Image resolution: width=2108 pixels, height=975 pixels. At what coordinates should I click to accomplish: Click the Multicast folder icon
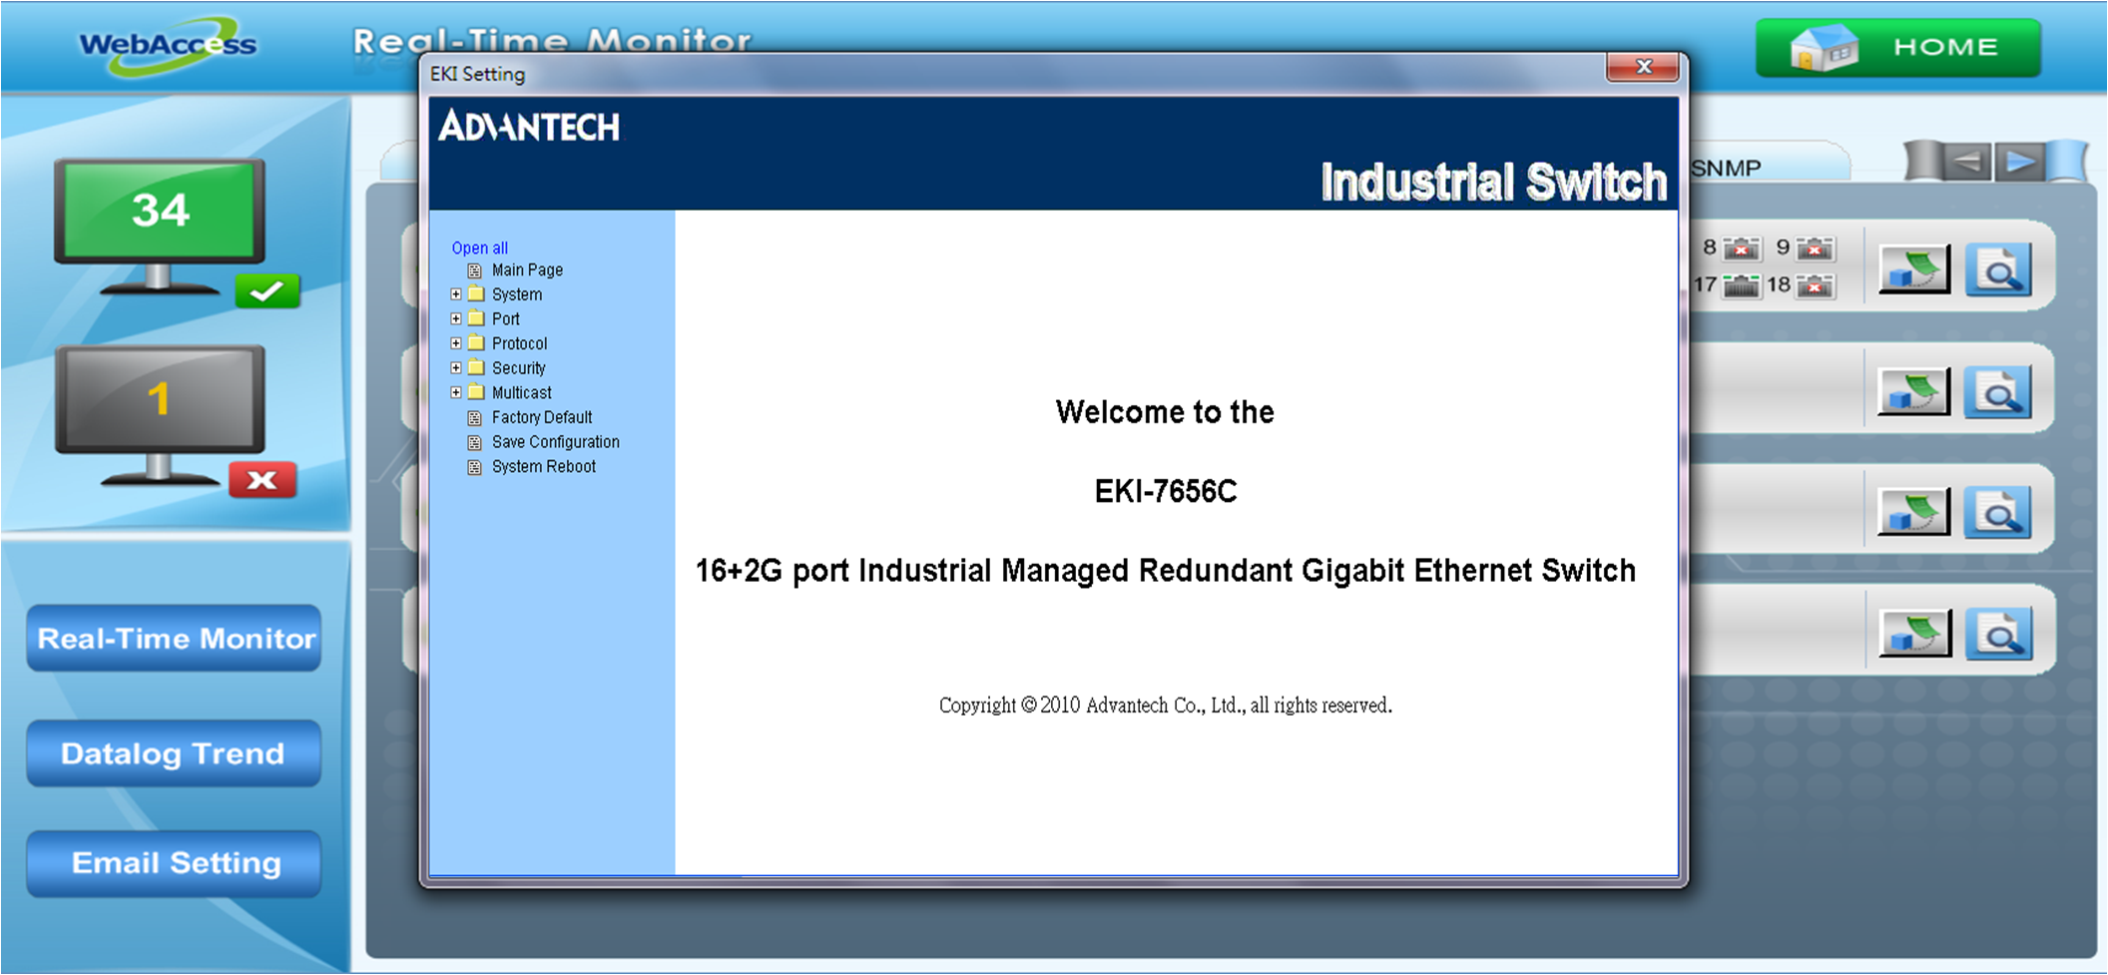click(476, 392)
